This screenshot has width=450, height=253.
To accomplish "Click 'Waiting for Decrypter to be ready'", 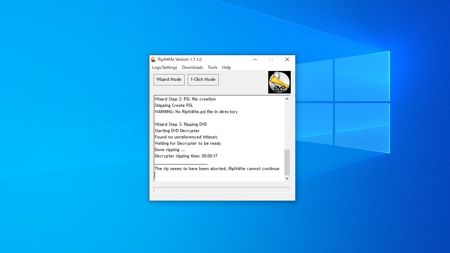I will (x=188, y=143).
